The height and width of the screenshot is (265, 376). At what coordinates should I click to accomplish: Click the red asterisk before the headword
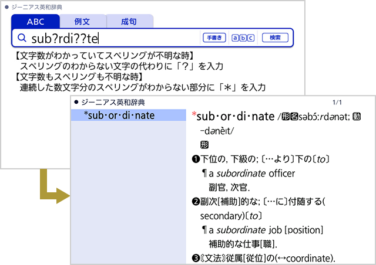point(194,115)
